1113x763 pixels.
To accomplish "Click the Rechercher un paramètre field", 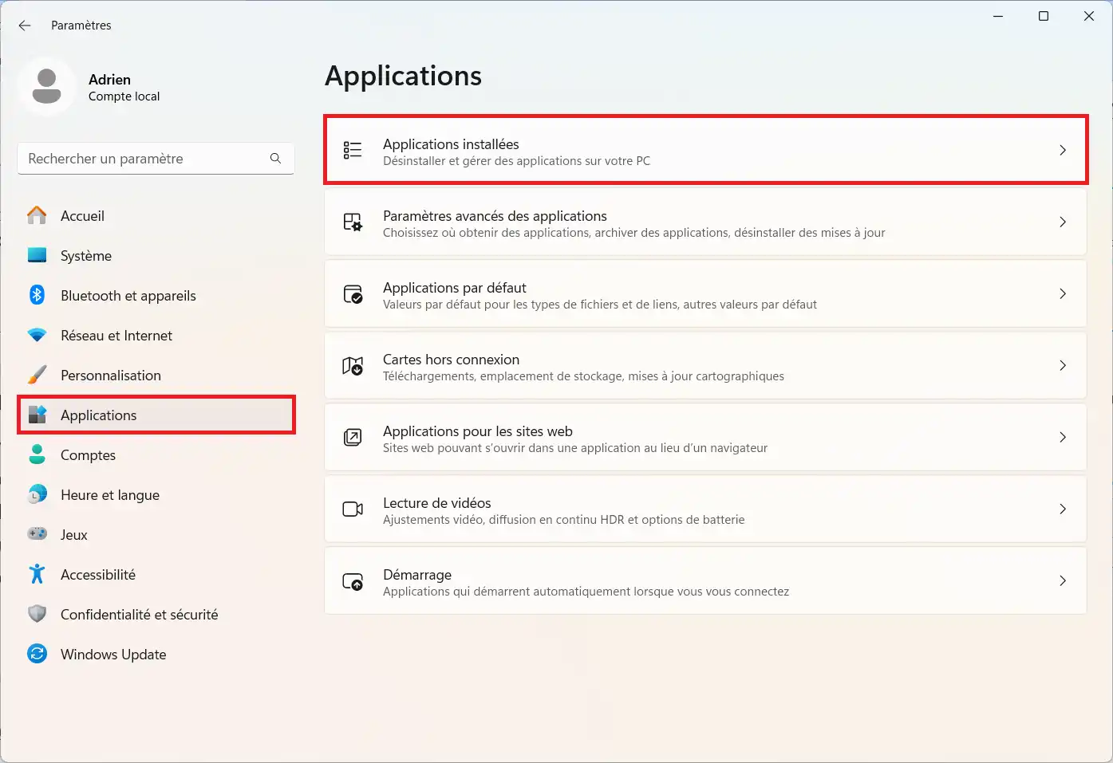I will coord(156,159).
